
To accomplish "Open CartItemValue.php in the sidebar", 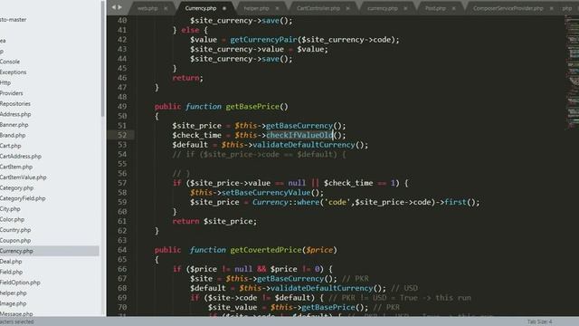I will click(23, 177).
